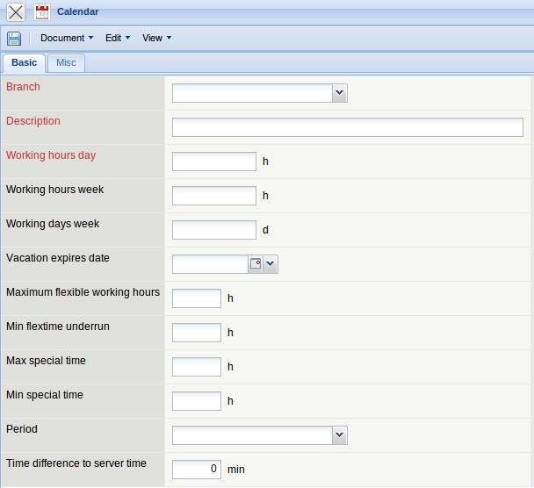Screen dimensions: 534x488
Task: Edit Time difference to server time value
Action: point(196,470)
